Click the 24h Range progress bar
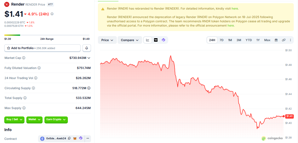 pos(47,35)
